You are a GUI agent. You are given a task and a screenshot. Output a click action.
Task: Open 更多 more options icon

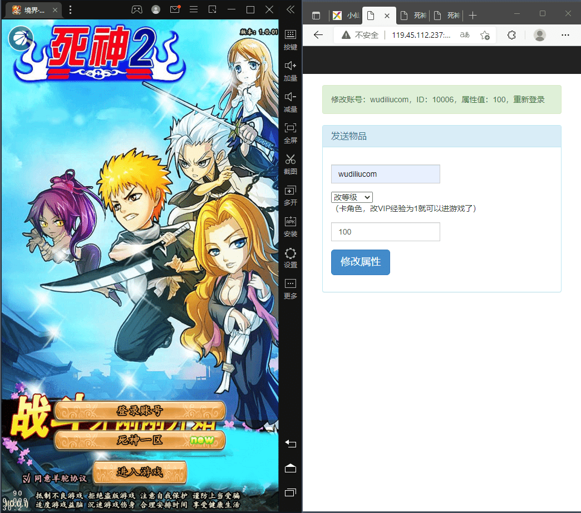(x=290, y=289)
